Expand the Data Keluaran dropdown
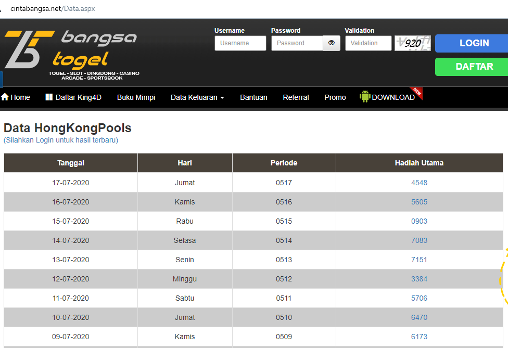 tap(197, 97)
